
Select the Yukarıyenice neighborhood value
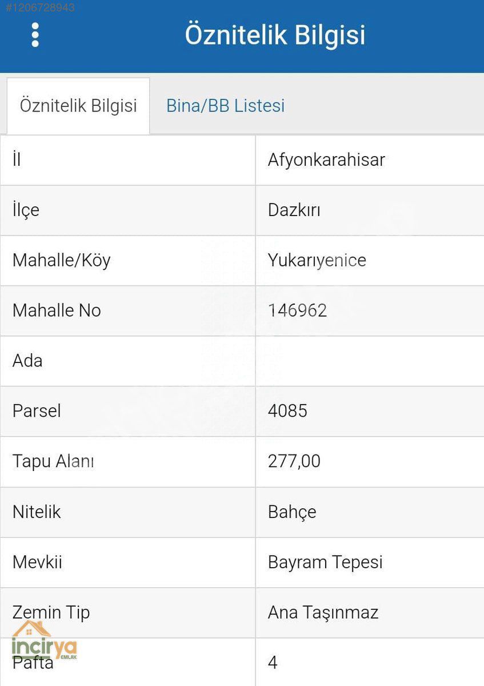[317, 261]
